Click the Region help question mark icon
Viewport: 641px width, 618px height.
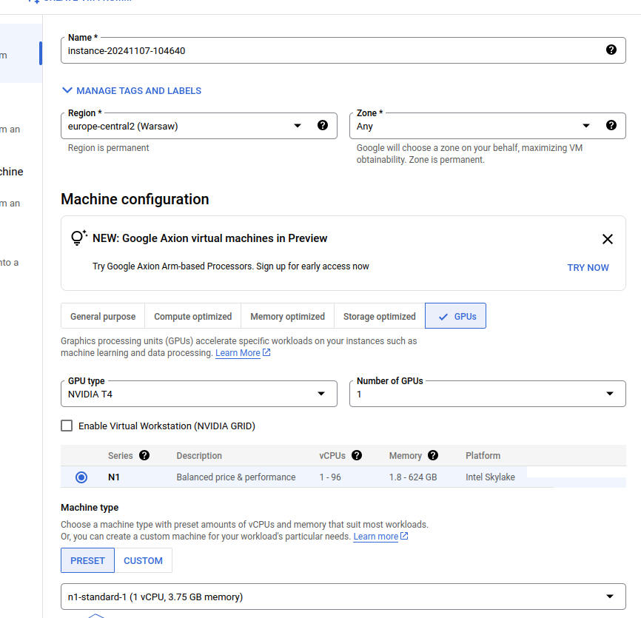click(322, 126)
